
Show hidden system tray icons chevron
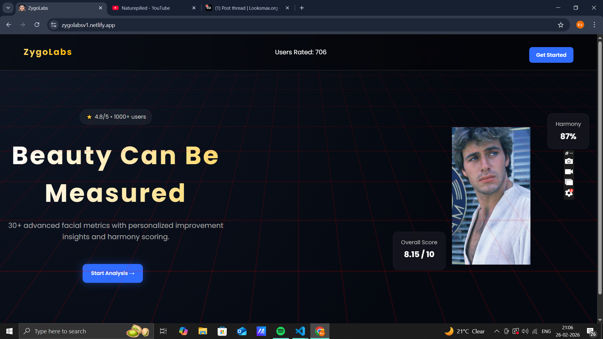pyautogui.click(x=497, y=331)
